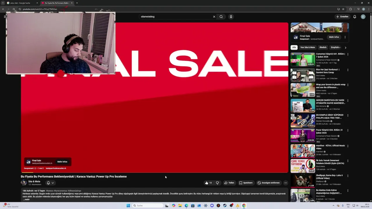Open Cumartesi Sürprizi 641 video thumbnail
This screenshot has height=209, width=372.
[x=303, y=60]
